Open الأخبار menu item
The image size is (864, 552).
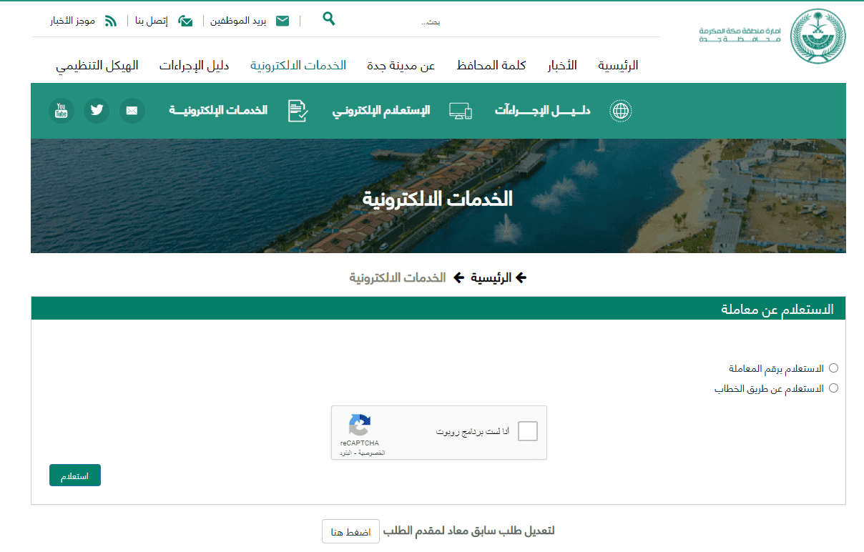[x=562, y=66]
